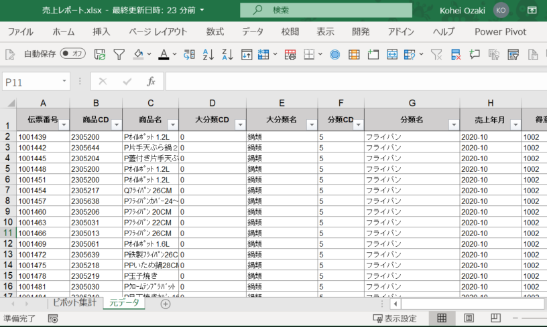Click the insert function fx button

point(151,82)
